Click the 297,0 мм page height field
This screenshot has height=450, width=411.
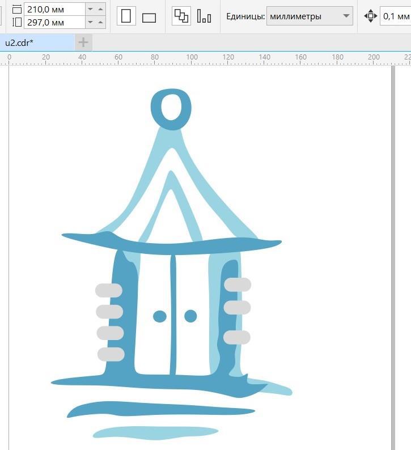coord(54,23)
